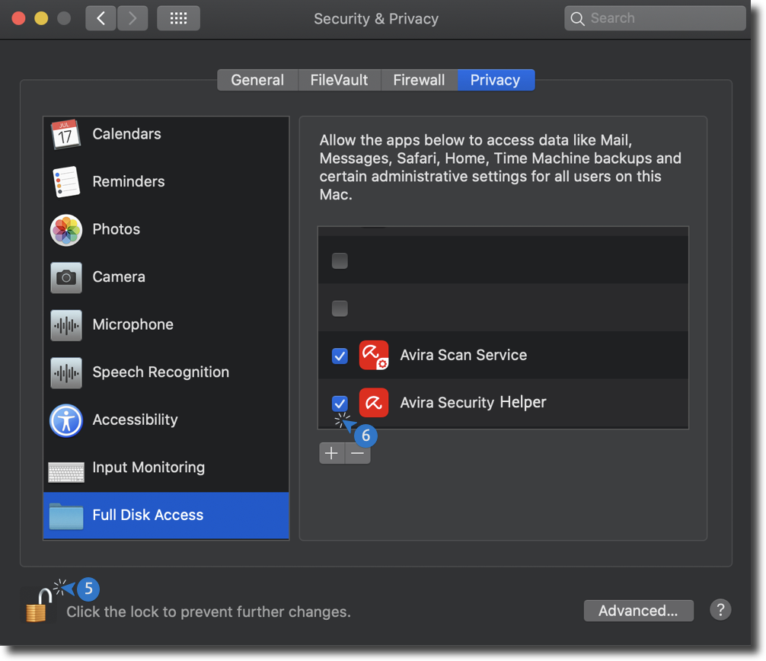Select the Privacy tab
The image size is (766, 661).
(x=496, y=80)
